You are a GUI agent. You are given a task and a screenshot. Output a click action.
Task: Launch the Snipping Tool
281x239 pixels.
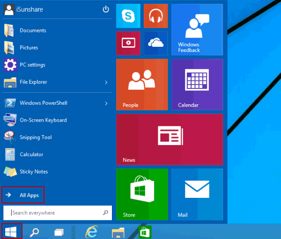[x=57, y=138]
